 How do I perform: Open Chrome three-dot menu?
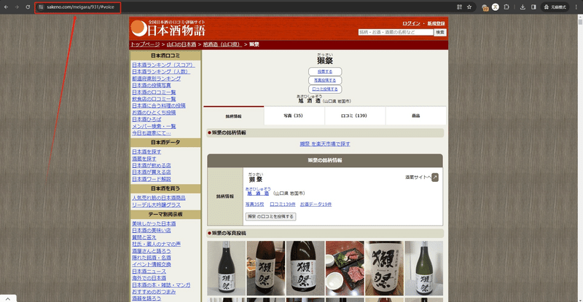click(x=576, y=7)
